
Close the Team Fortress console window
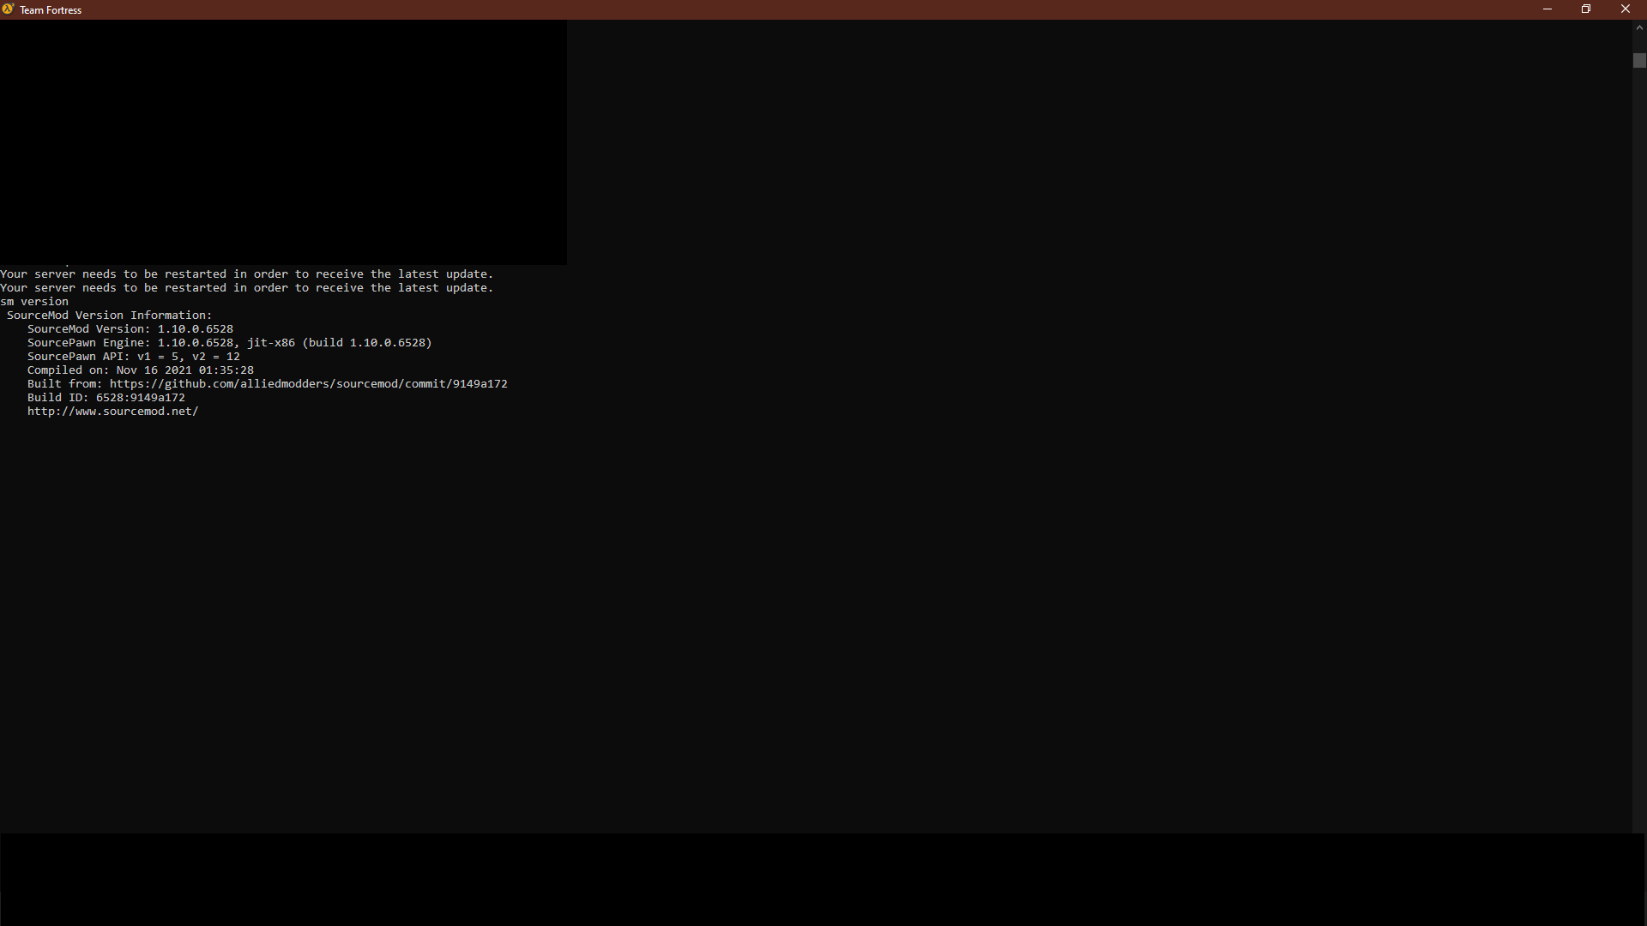[1625, 9]
